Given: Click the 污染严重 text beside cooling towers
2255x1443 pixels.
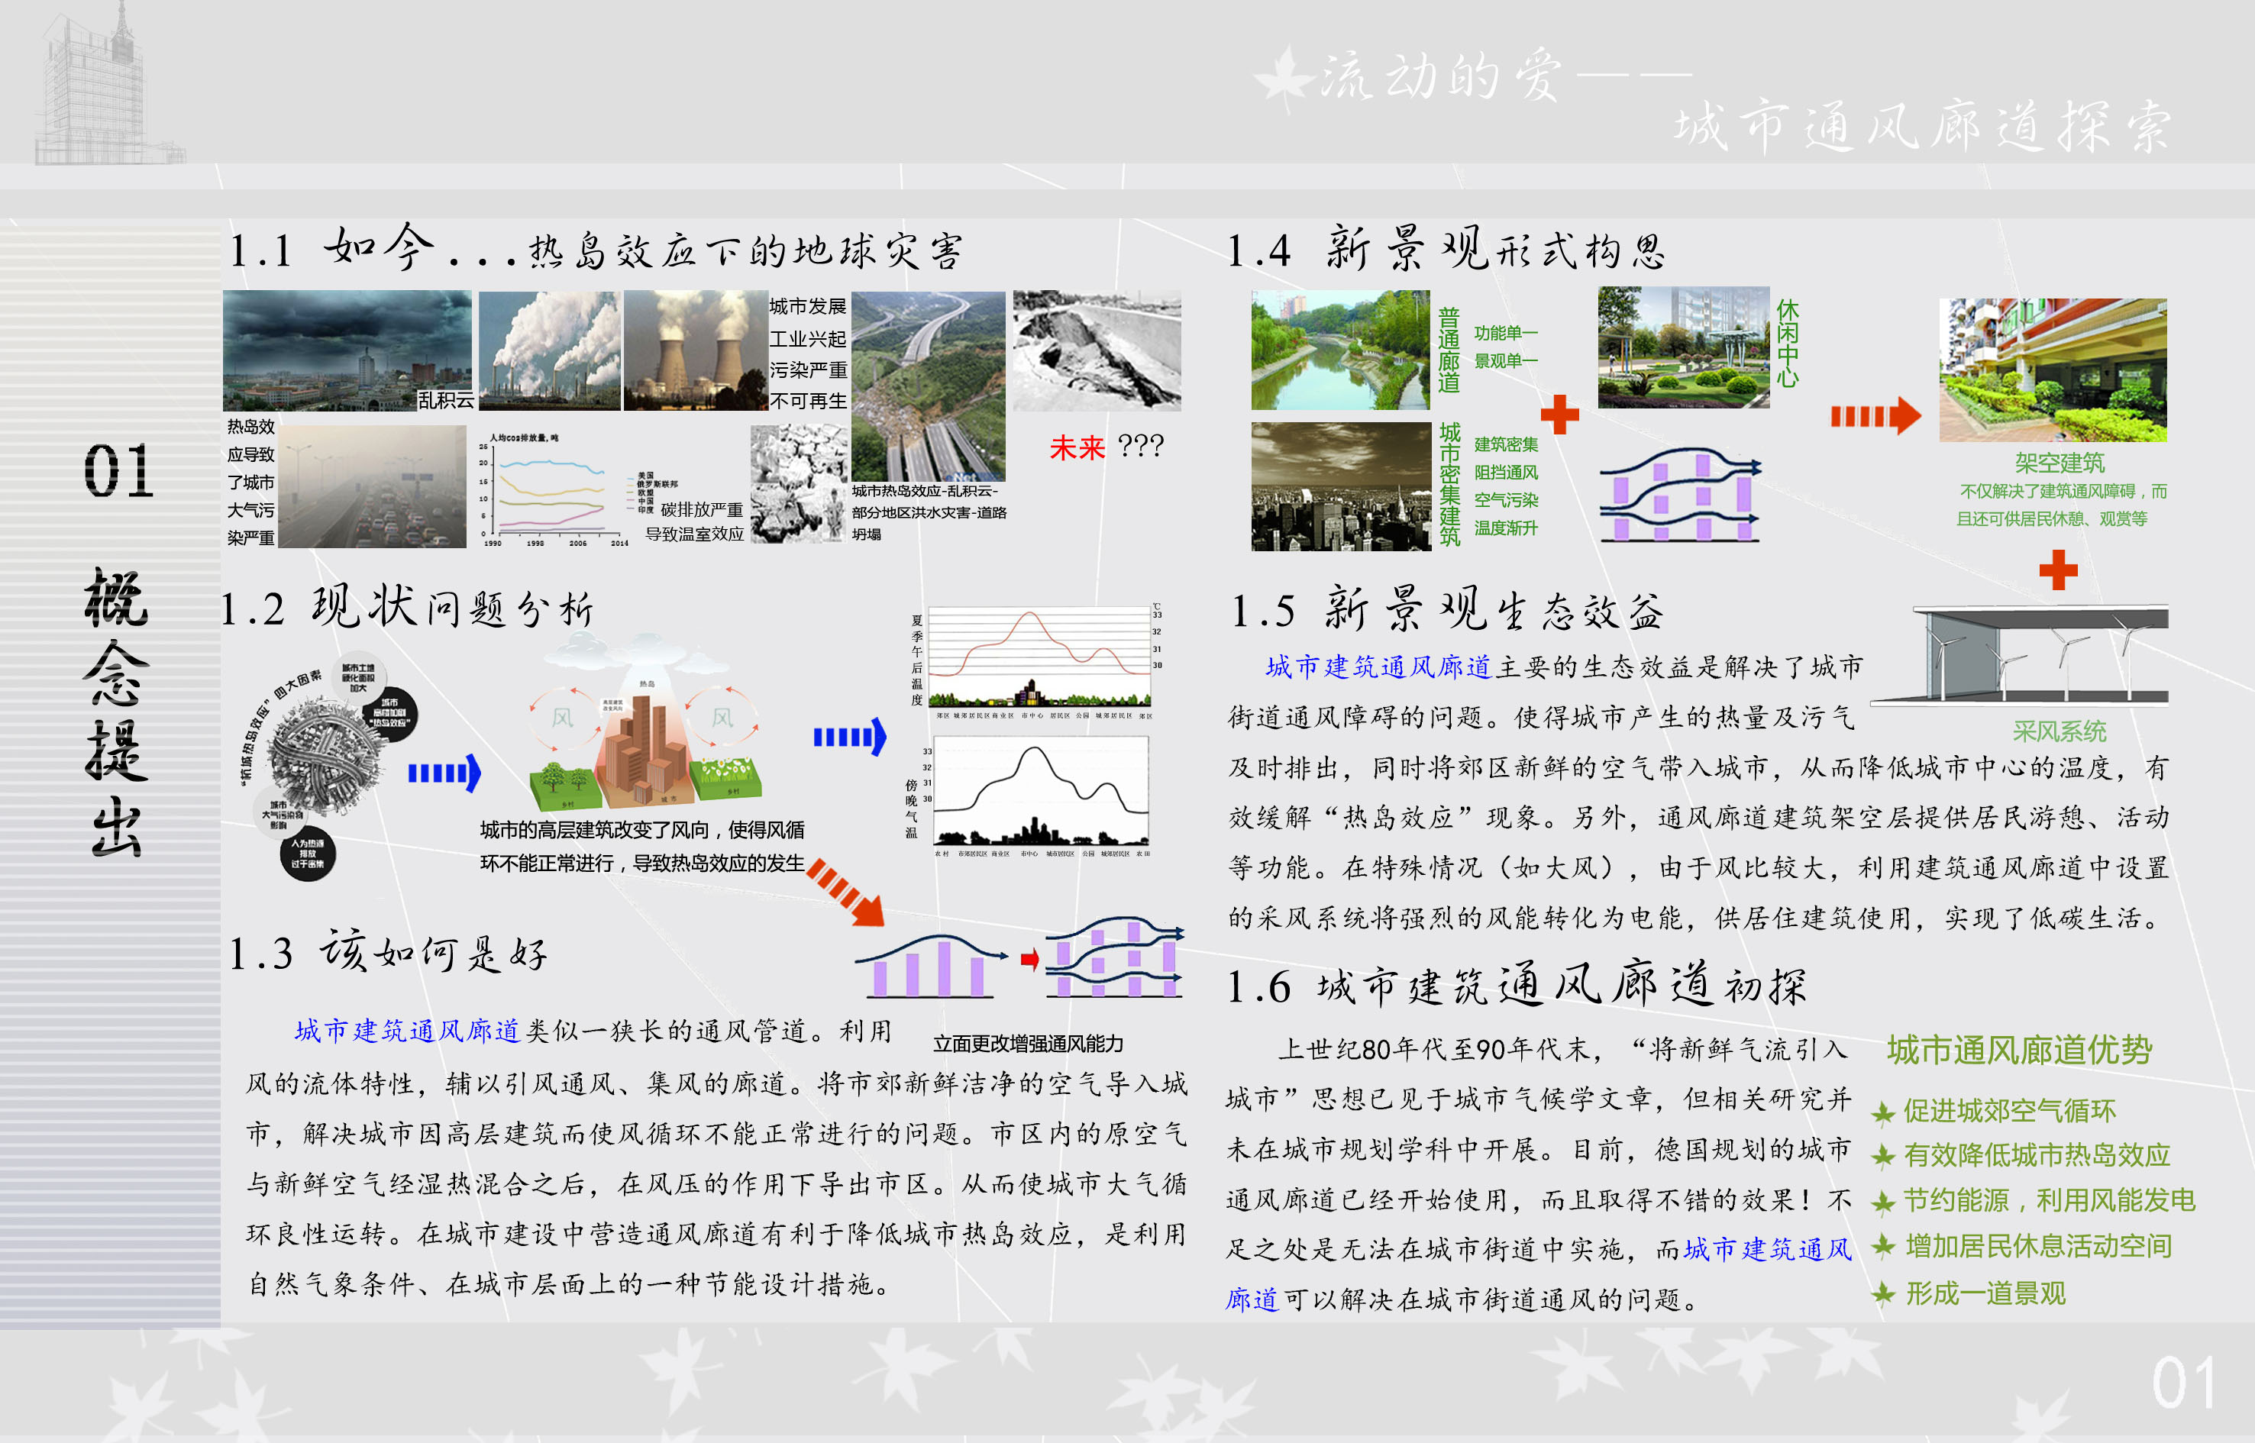Looking at the screenshot, I should [808, 370].
